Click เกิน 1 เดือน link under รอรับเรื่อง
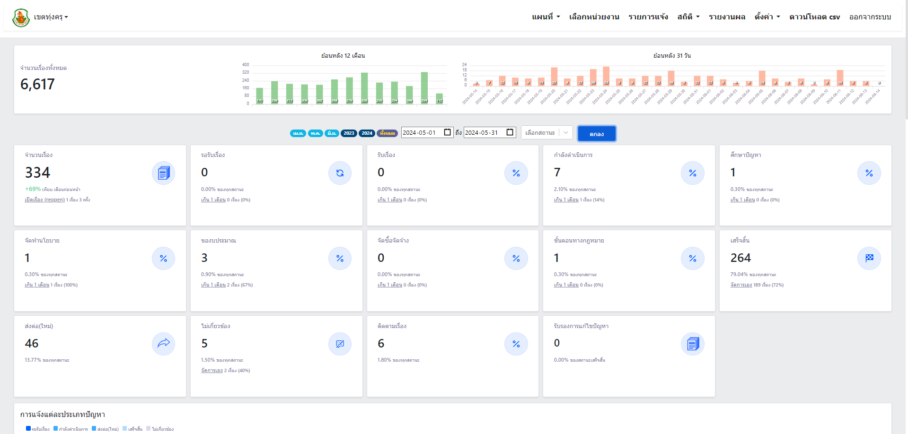The height and width of the screenshot is (434, 908). [213, 200]
